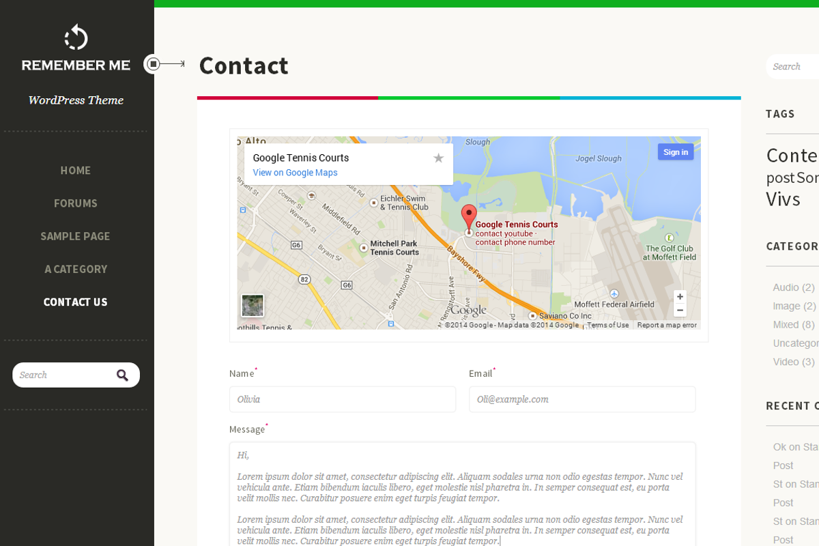Click Terms of Use on the map
Screen dimensions: 819x546
click(608, 326)
